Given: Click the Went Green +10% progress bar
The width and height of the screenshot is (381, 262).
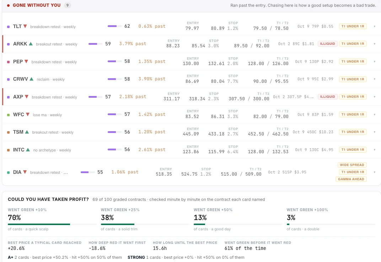Looking at the screenshot, I should point(52,224).
